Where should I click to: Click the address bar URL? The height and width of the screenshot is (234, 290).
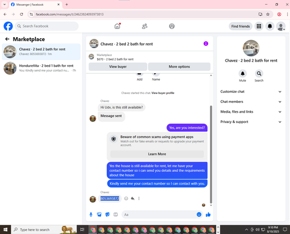pos(70,15)
